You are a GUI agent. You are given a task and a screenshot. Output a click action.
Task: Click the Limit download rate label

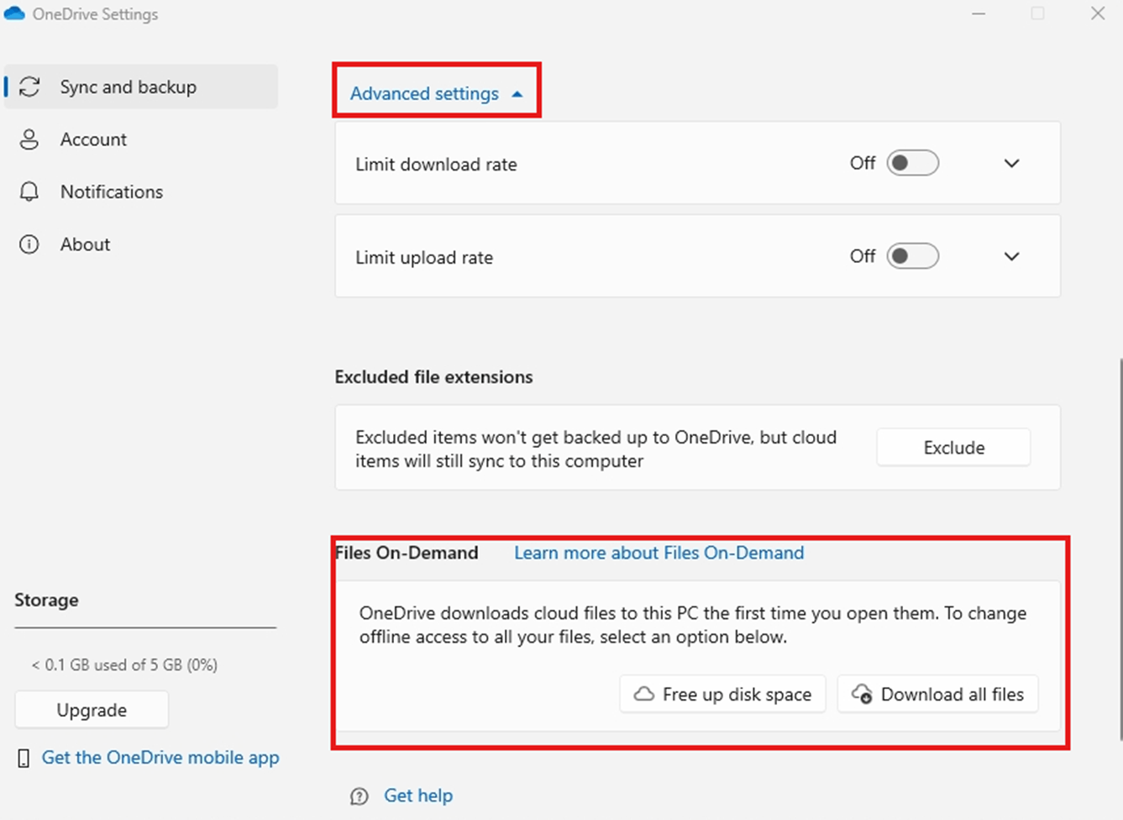coord(436,165)
